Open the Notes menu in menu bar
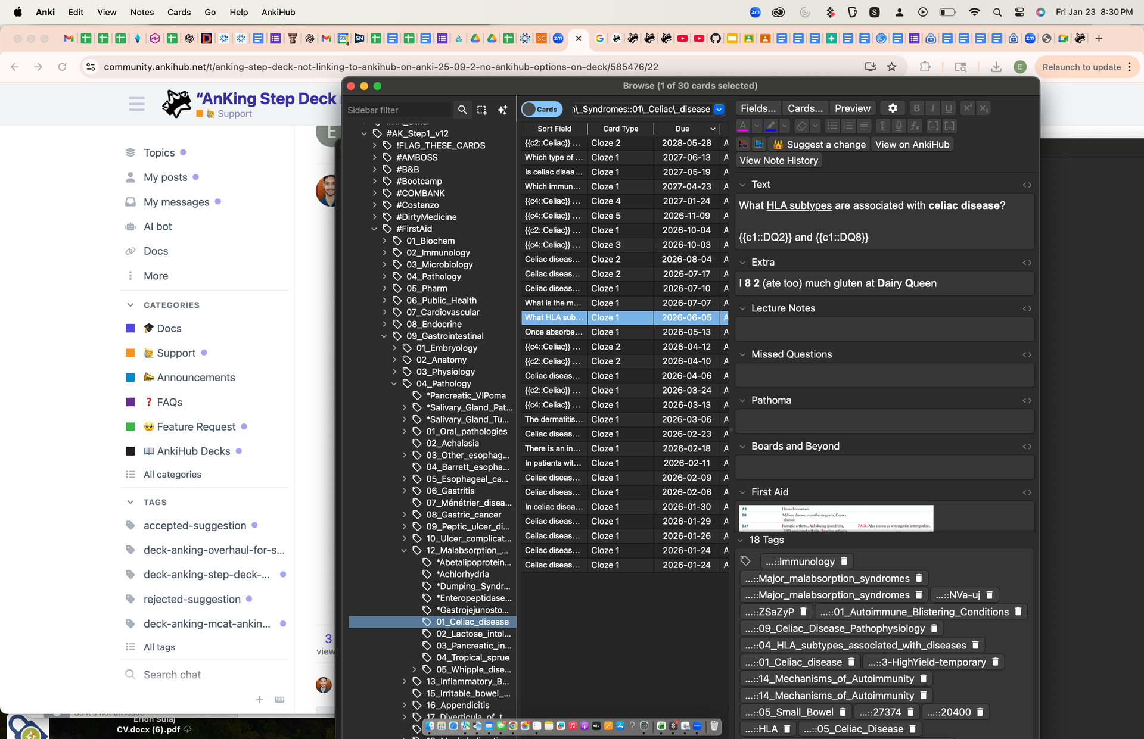Screen dimensions: 1144x739 (142, 12)
